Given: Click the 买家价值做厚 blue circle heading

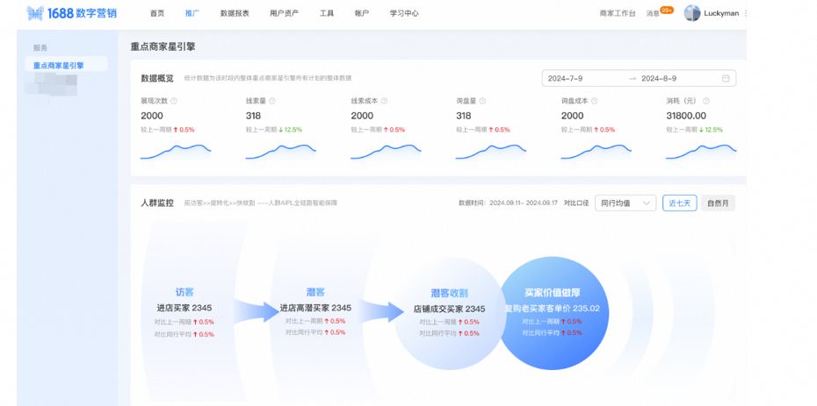Looking at the screenshot, I should point(552,293).
